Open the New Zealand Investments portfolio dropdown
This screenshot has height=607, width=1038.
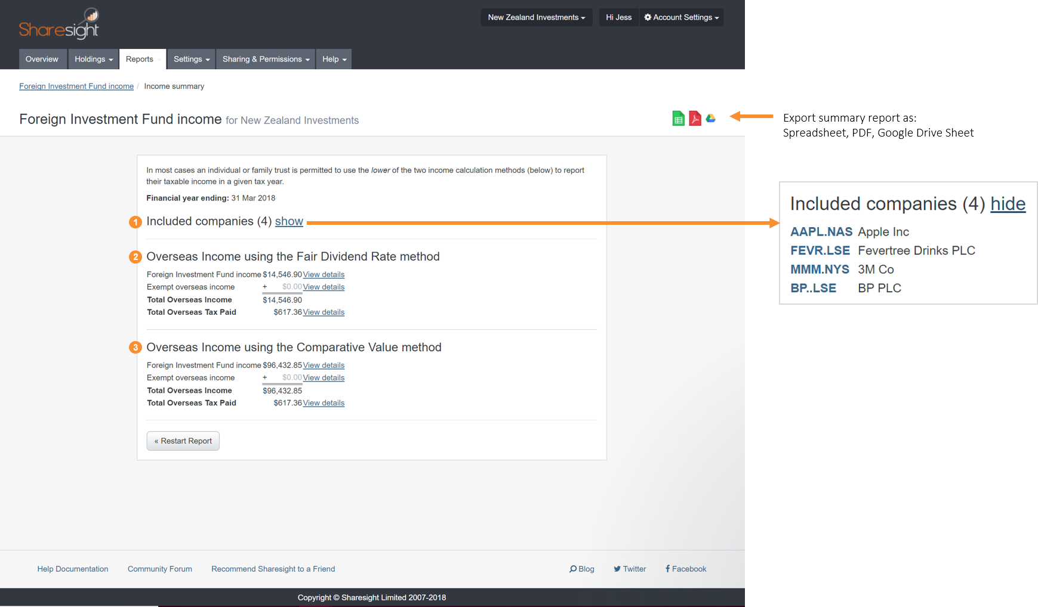pyautogui.click(x=535, y=17)
